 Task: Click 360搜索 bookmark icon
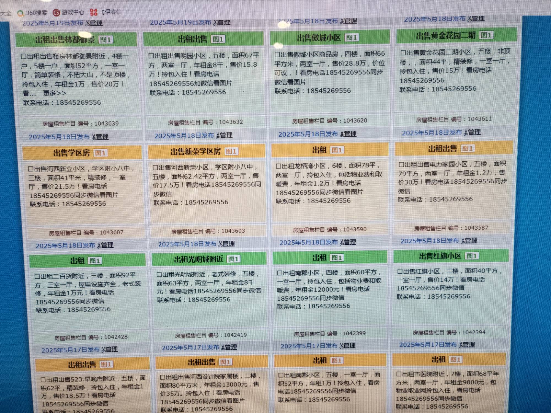click(x=21, y=13)
